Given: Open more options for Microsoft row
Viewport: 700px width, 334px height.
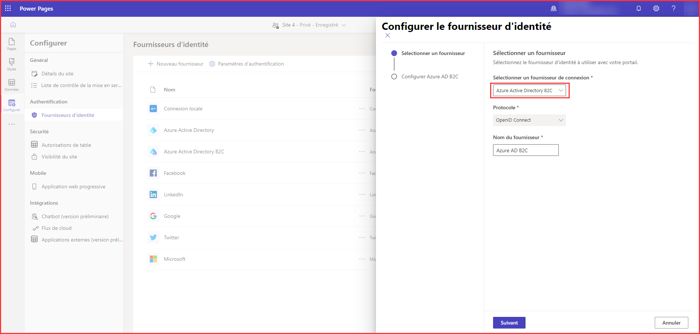Looking at the screenshot, I should click(362, 259).
